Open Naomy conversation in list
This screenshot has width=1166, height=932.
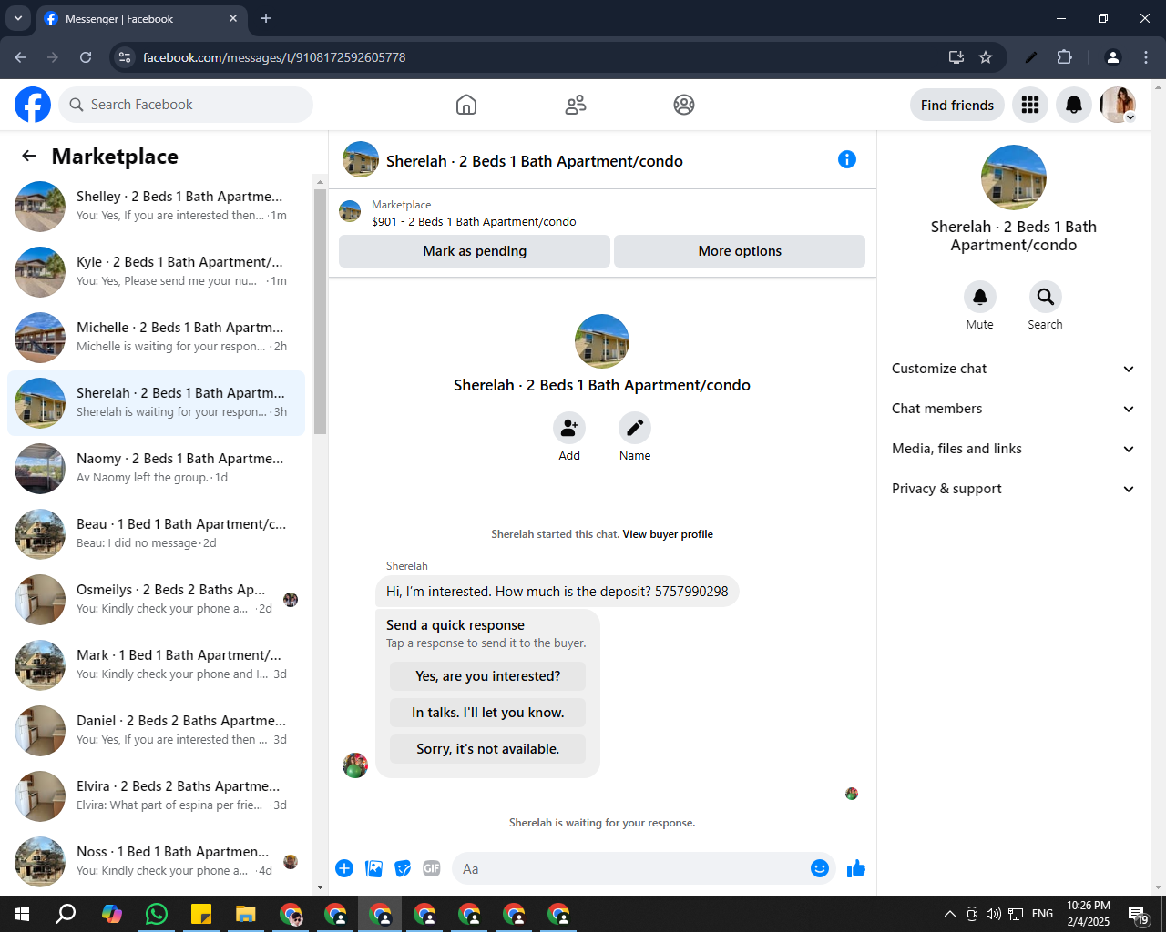[x=156, y=469]
